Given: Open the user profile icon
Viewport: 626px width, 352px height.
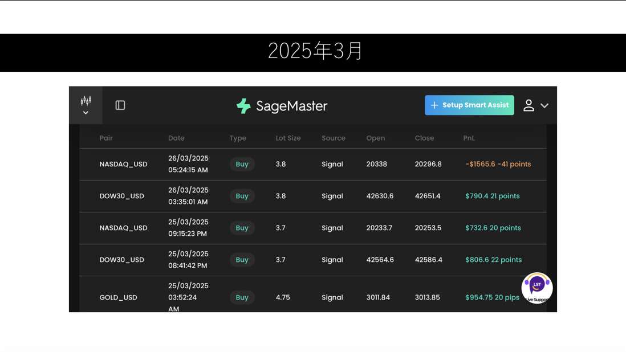Looking at the screenshot, I should pyautogui.click(x=529, y=105).
